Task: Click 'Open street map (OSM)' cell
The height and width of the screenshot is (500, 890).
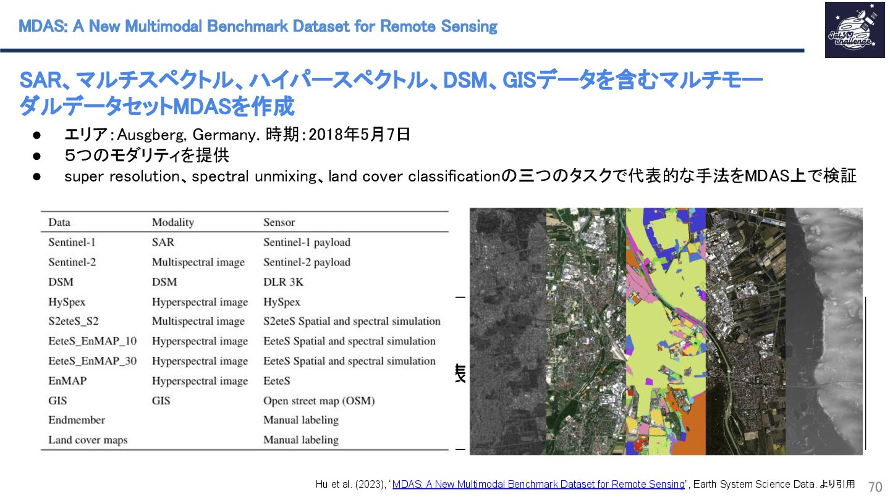Action: pyautogui.click(x=319, y=401)
